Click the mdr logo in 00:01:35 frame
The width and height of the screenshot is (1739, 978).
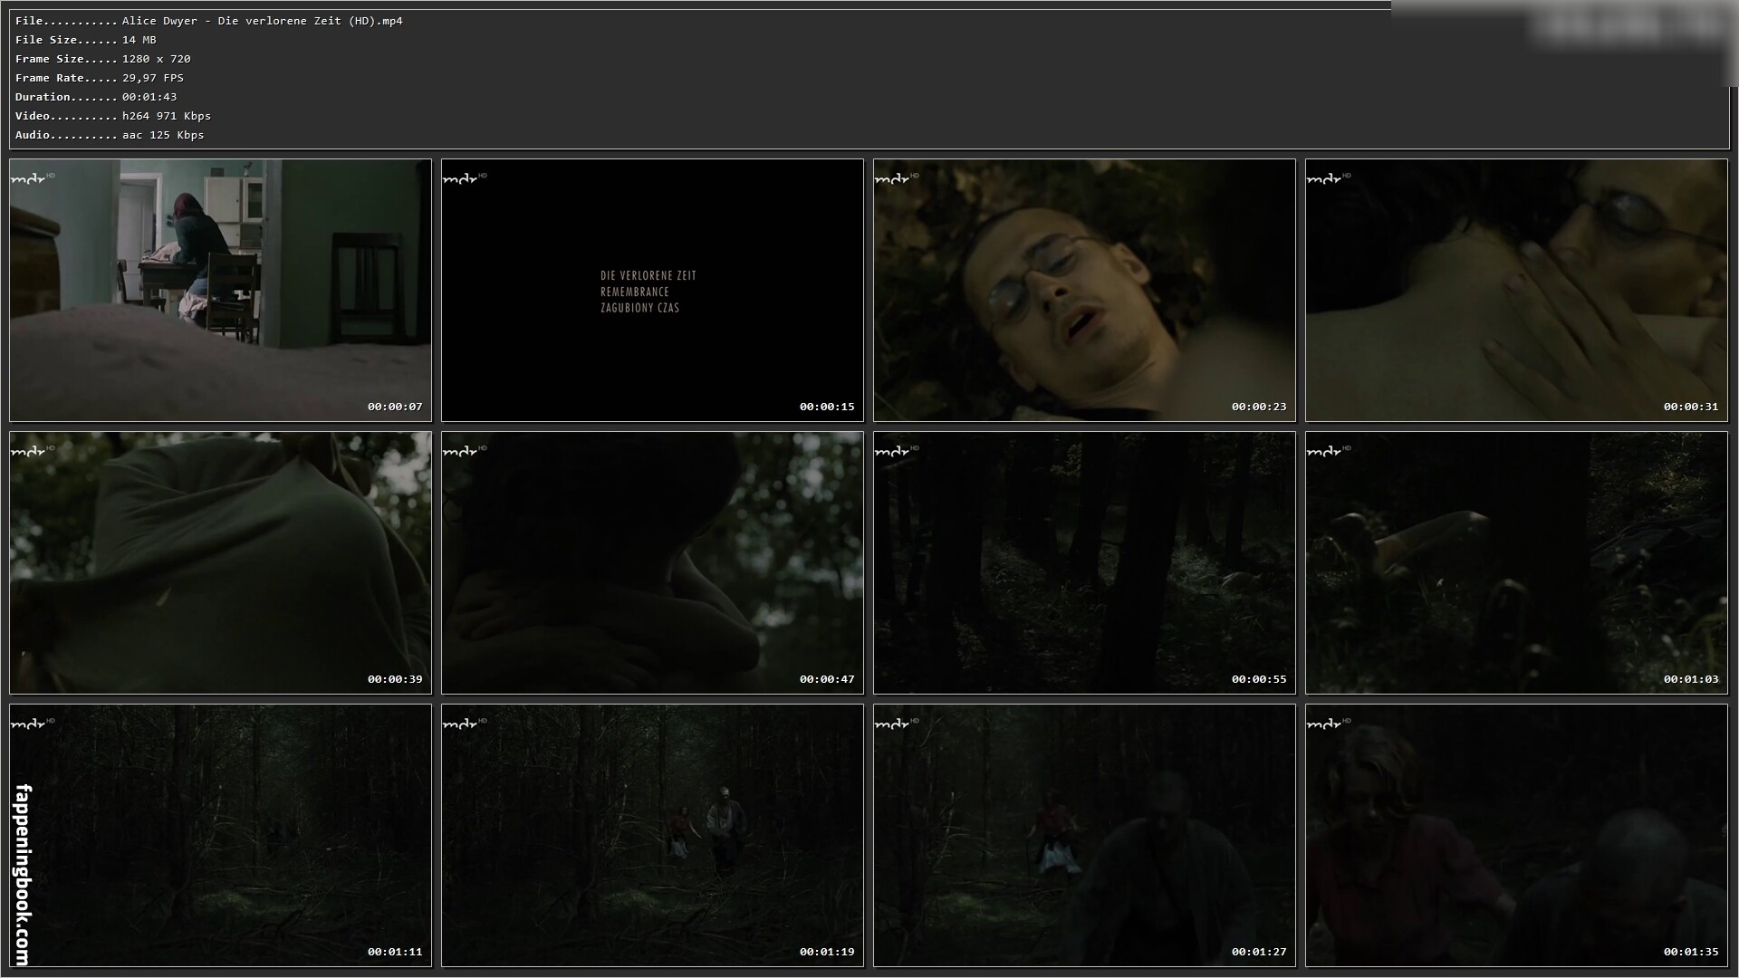1327,724
